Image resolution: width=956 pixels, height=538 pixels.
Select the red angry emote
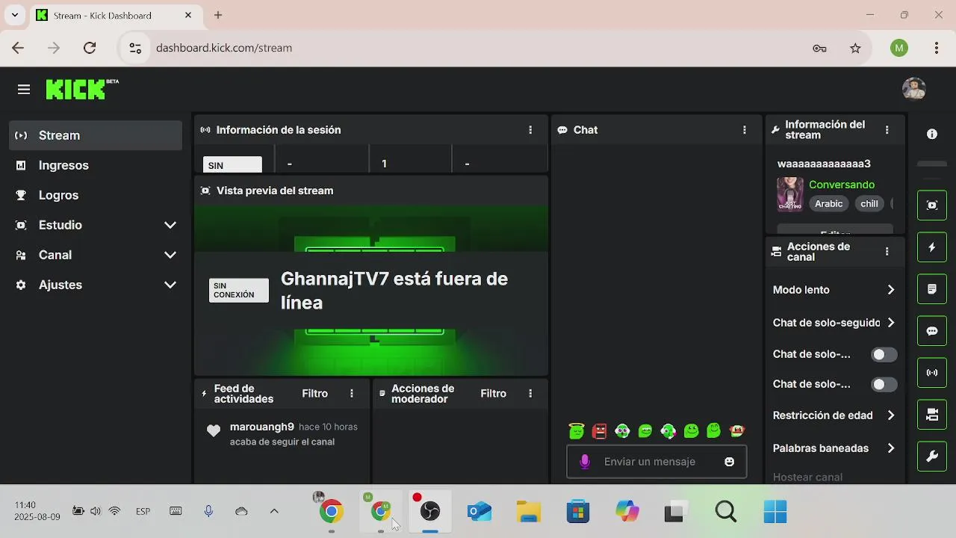[x=599, y=431]
